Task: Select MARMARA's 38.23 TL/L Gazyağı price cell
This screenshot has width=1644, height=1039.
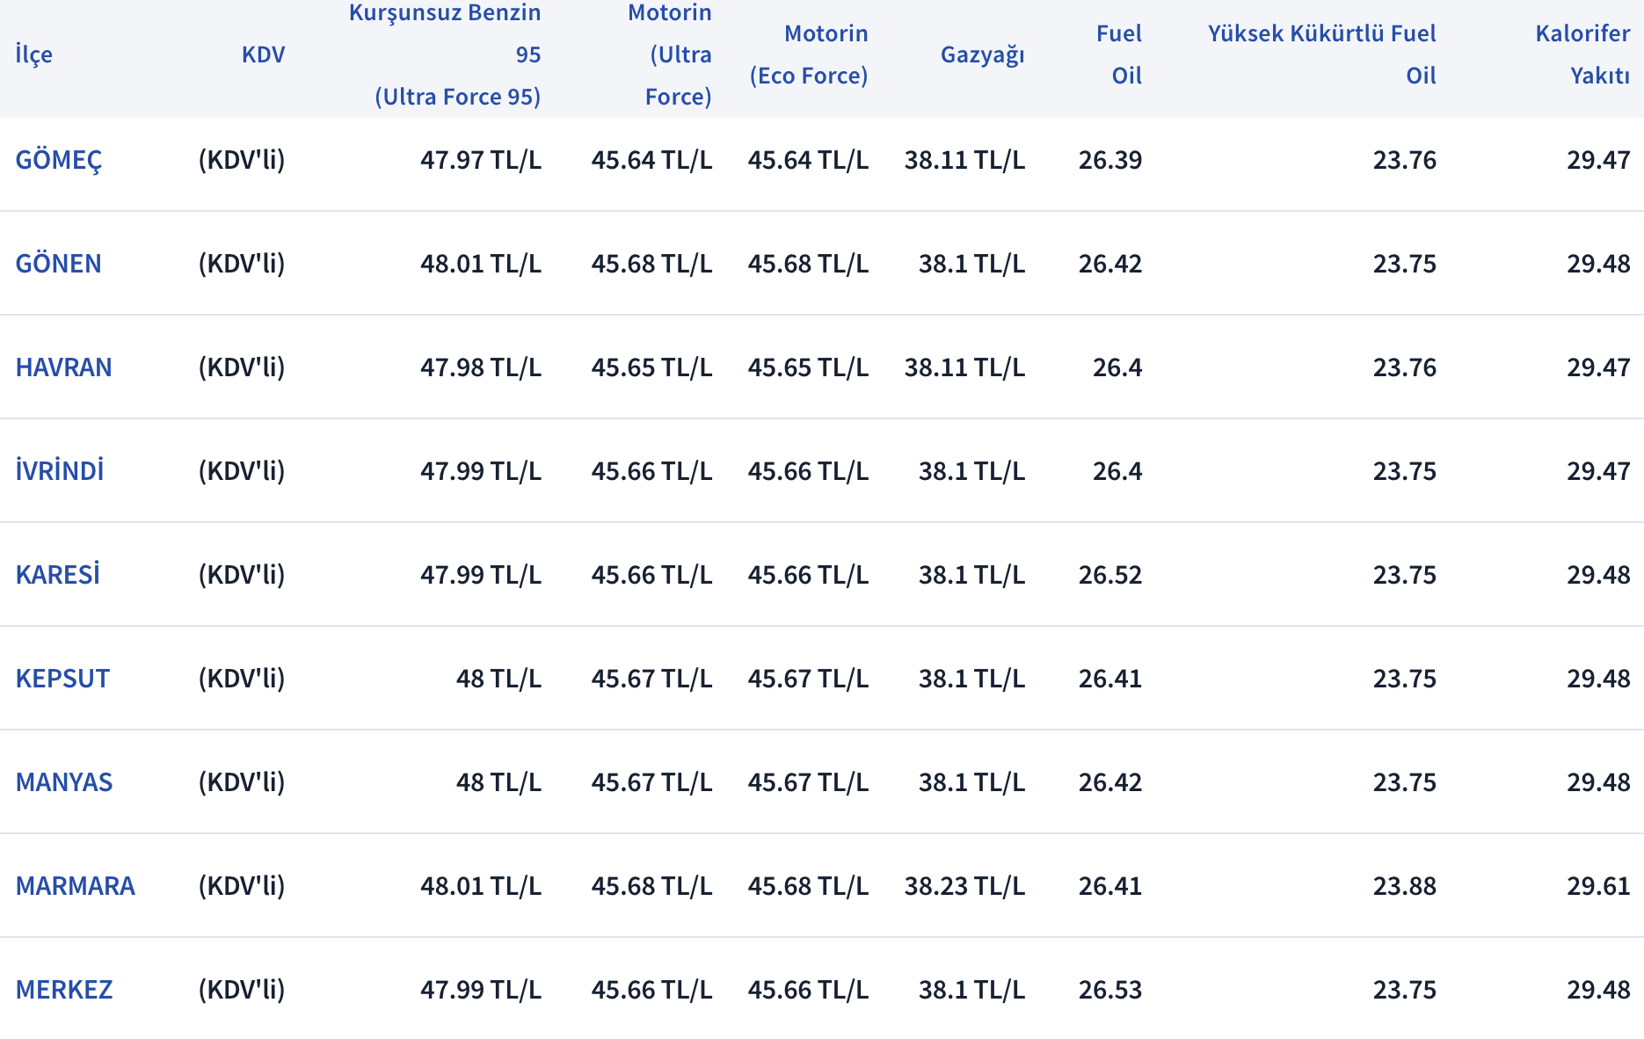Action: click(965, 886)
